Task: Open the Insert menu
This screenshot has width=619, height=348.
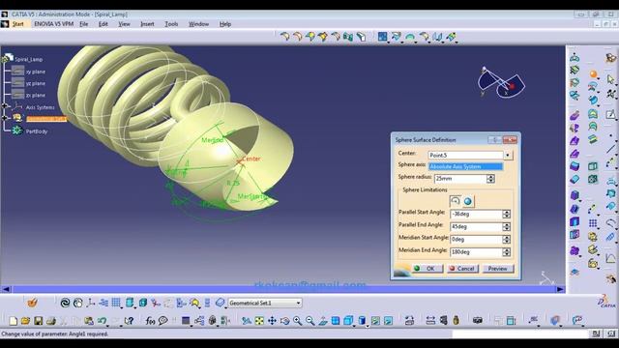Action: click(147, 24)
